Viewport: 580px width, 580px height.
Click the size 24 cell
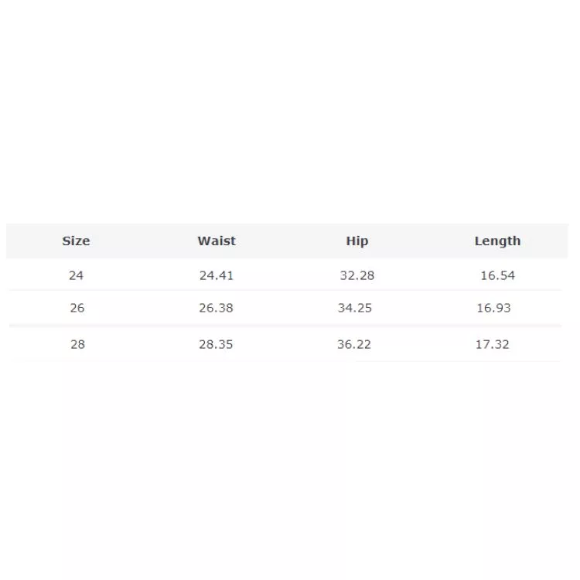(x=76, y=275)
